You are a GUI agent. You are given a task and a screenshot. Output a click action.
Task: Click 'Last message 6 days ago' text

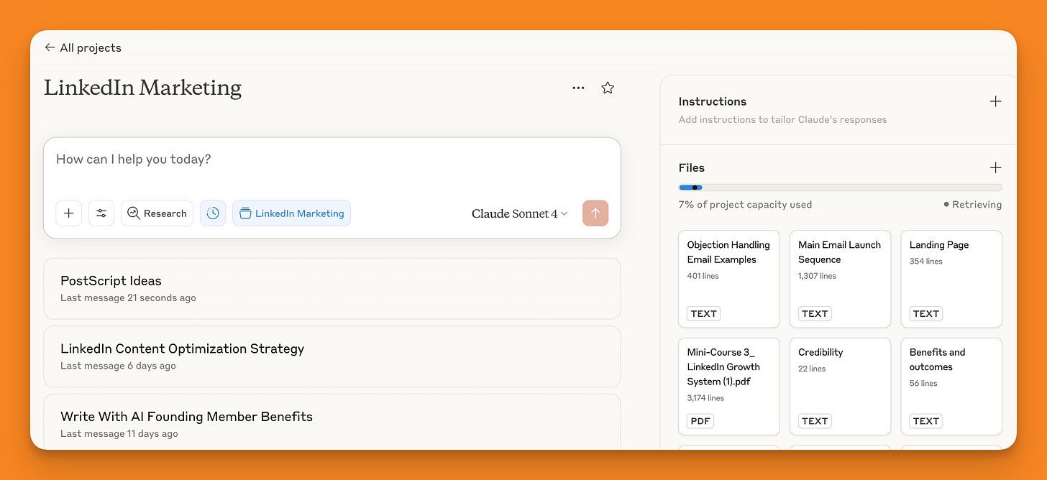click(x=118, y=366)
